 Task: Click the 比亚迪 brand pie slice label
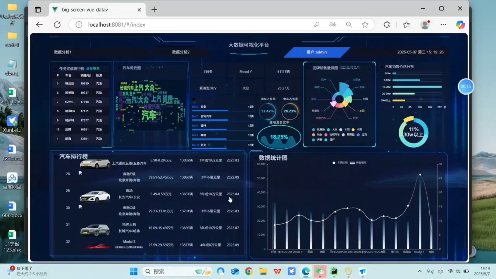357,80
